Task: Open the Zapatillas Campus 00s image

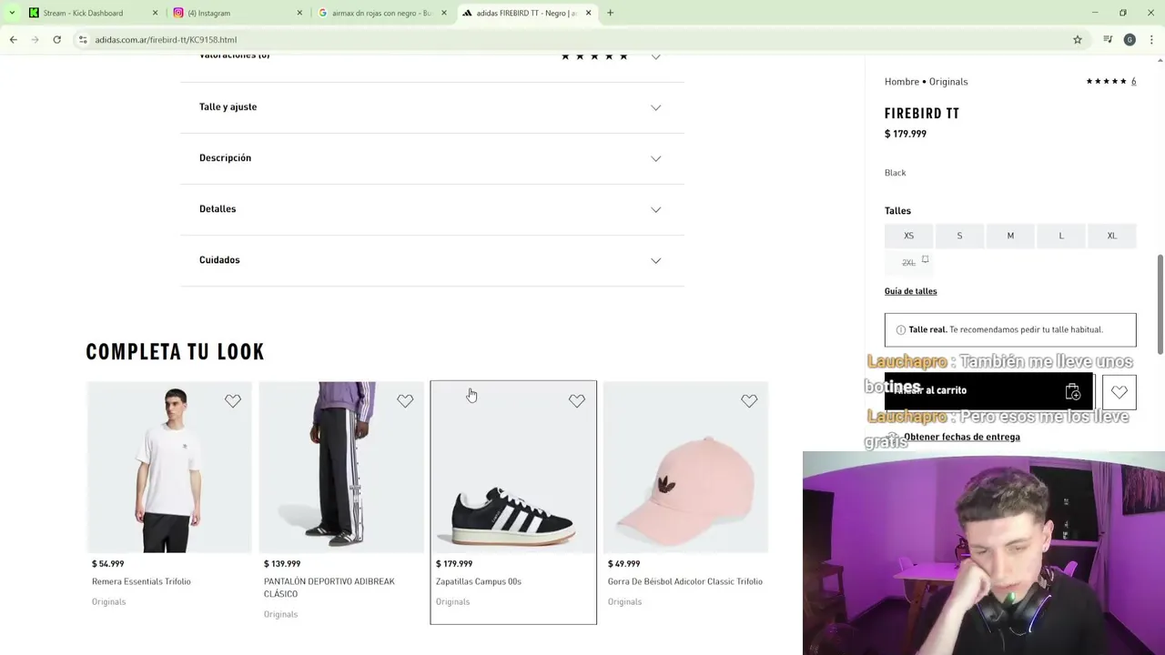Action: [x=513, y=468]
